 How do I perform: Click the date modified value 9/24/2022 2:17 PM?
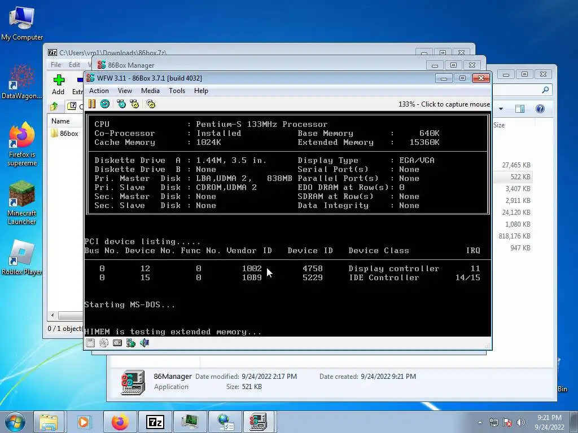(269, 376)
